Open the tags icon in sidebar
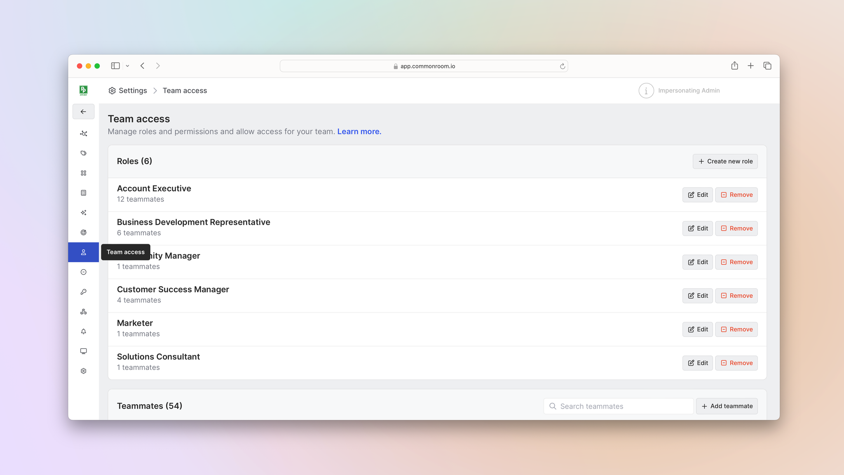 (84, 153)
